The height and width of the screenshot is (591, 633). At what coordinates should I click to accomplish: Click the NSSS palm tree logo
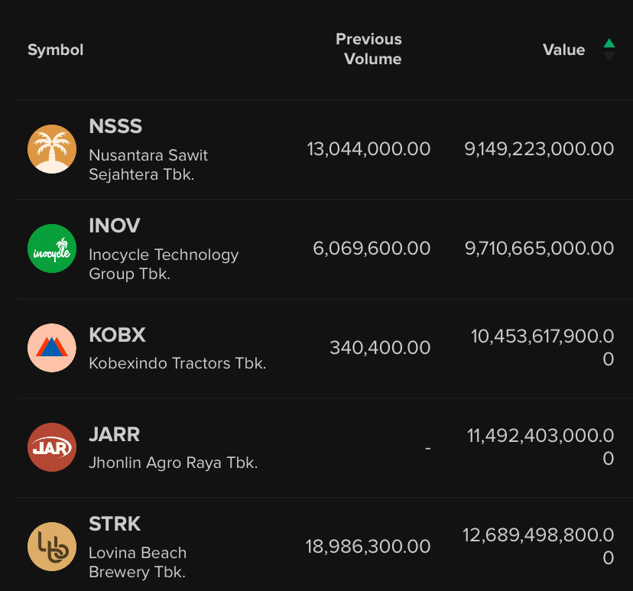click(x=52, y=149)
